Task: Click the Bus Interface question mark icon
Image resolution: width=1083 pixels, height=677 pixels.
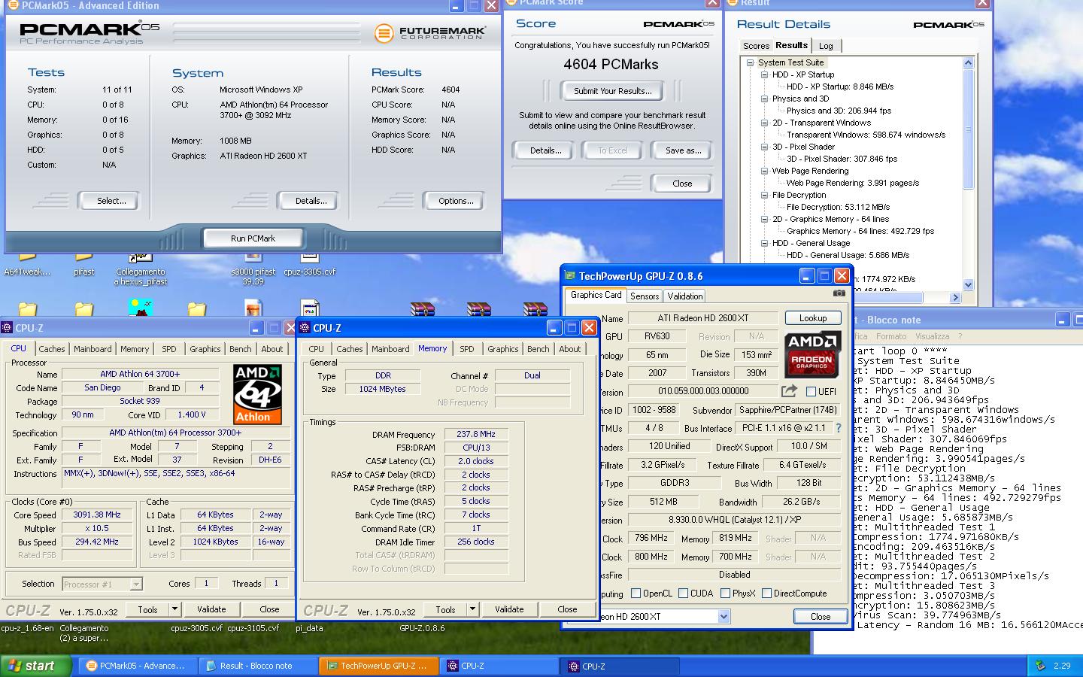Action: tap(839, 427)
